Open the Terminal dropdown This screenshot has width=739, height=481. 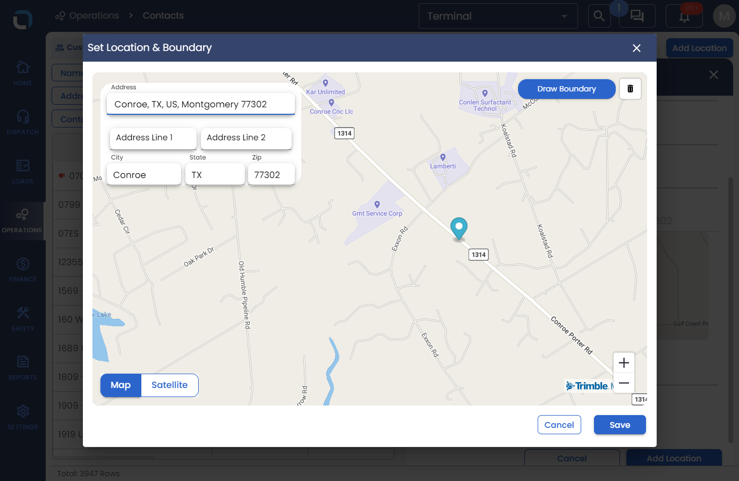pyautogui.click(x=498, y=16)
